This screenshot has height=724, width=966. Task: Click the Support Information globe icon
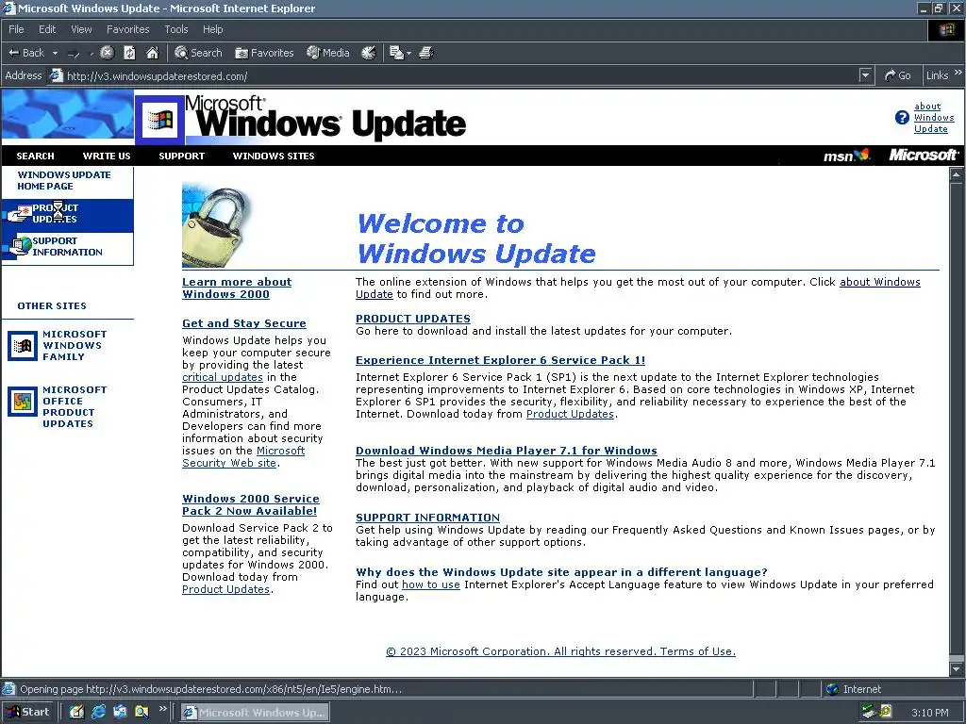click(x=21, y=246)
